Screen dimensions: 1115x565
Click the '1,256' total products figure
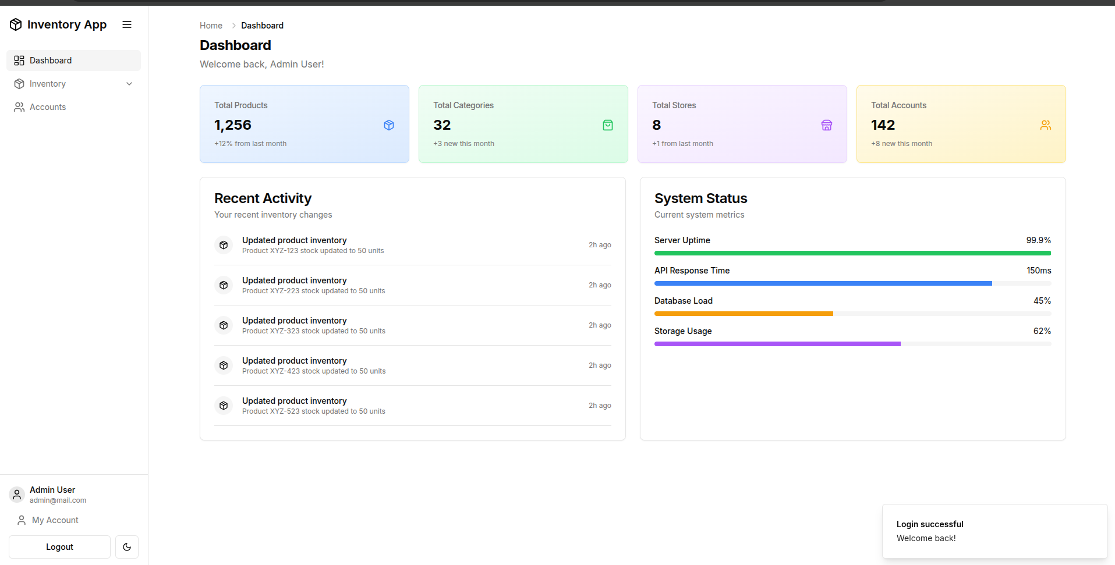coord(233,125)
